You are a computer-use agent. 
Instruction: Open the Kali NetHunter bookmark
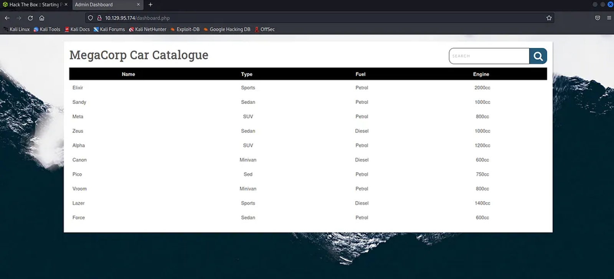[x=148, y=29]
